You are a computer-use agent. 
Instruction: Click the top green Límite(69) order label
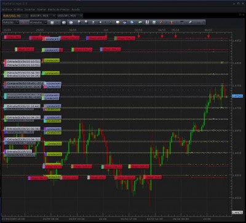click(x=51, y=61)
